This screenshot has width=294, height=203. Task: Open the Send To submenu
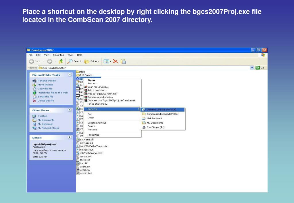[x=112, y=109]
